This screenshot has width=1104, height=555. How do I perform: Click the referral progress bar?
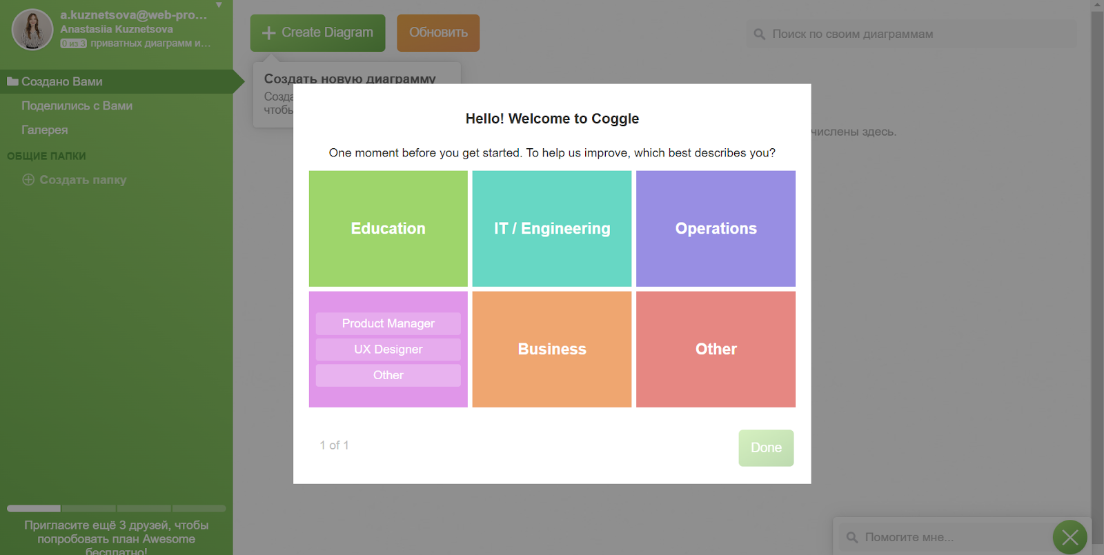coord(116,509)
